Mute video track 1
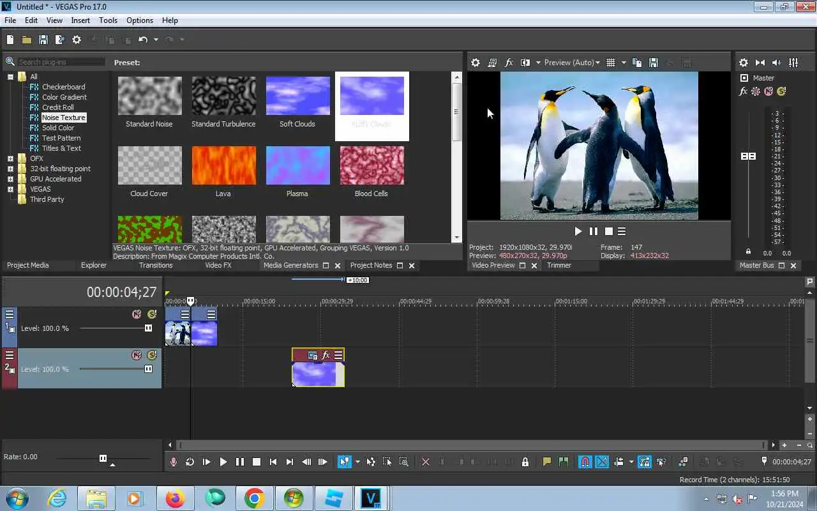This screenshot has width=817, height=511. pyautogui.click(x=137, y=314)
